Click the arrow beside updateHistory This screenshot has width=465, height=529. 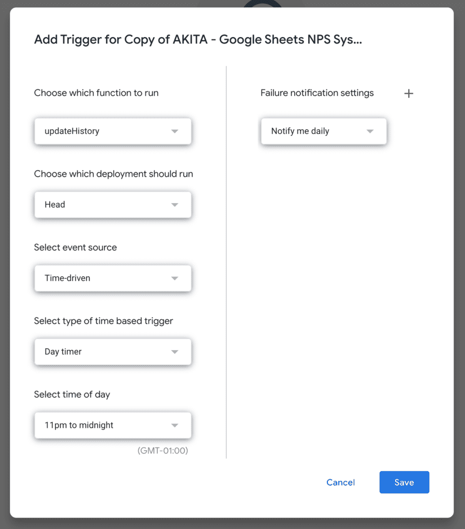pos(175,131)
